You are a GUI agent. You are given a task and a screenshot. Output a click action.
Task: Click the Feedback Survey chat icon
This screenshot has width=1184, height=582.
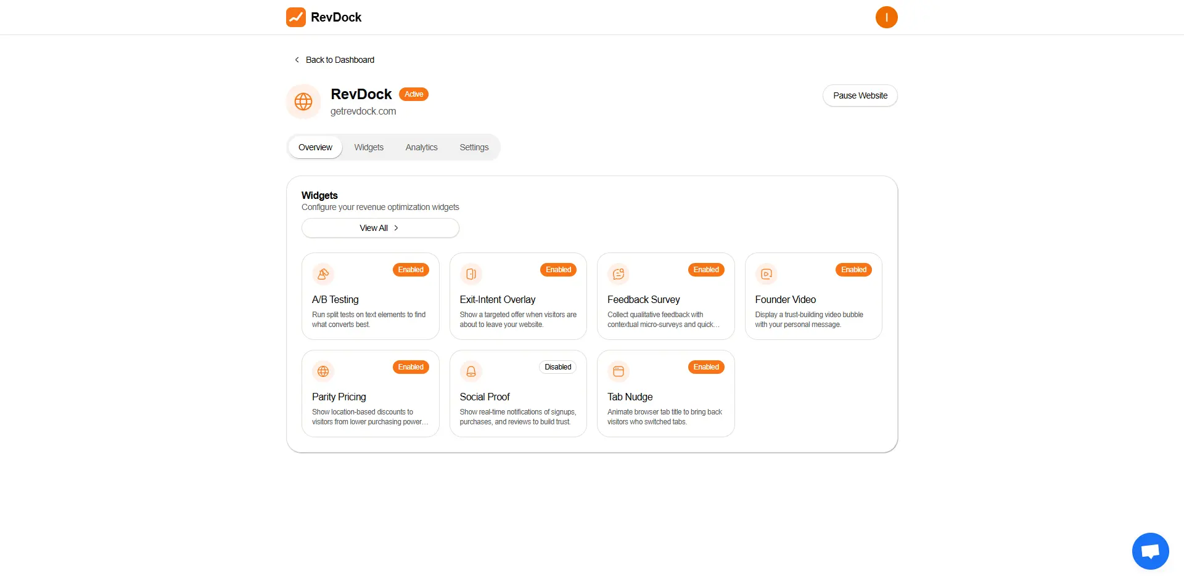tap(619, 274)
